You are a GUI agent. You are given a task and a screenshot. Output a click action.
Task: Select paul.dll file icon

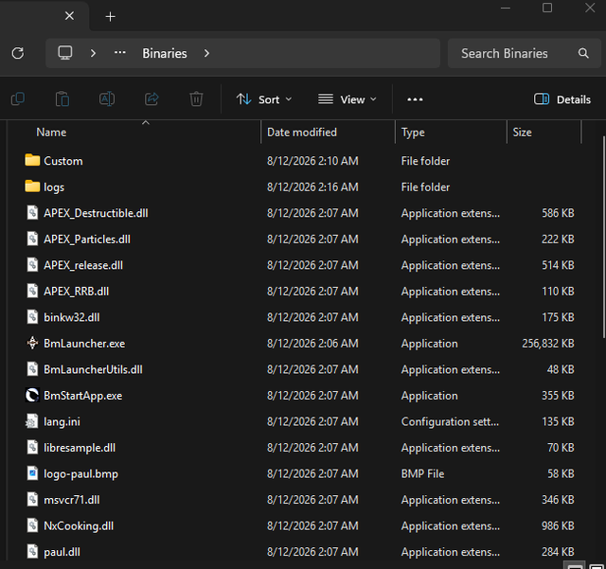pyautogui.click(x=32, y=552)
